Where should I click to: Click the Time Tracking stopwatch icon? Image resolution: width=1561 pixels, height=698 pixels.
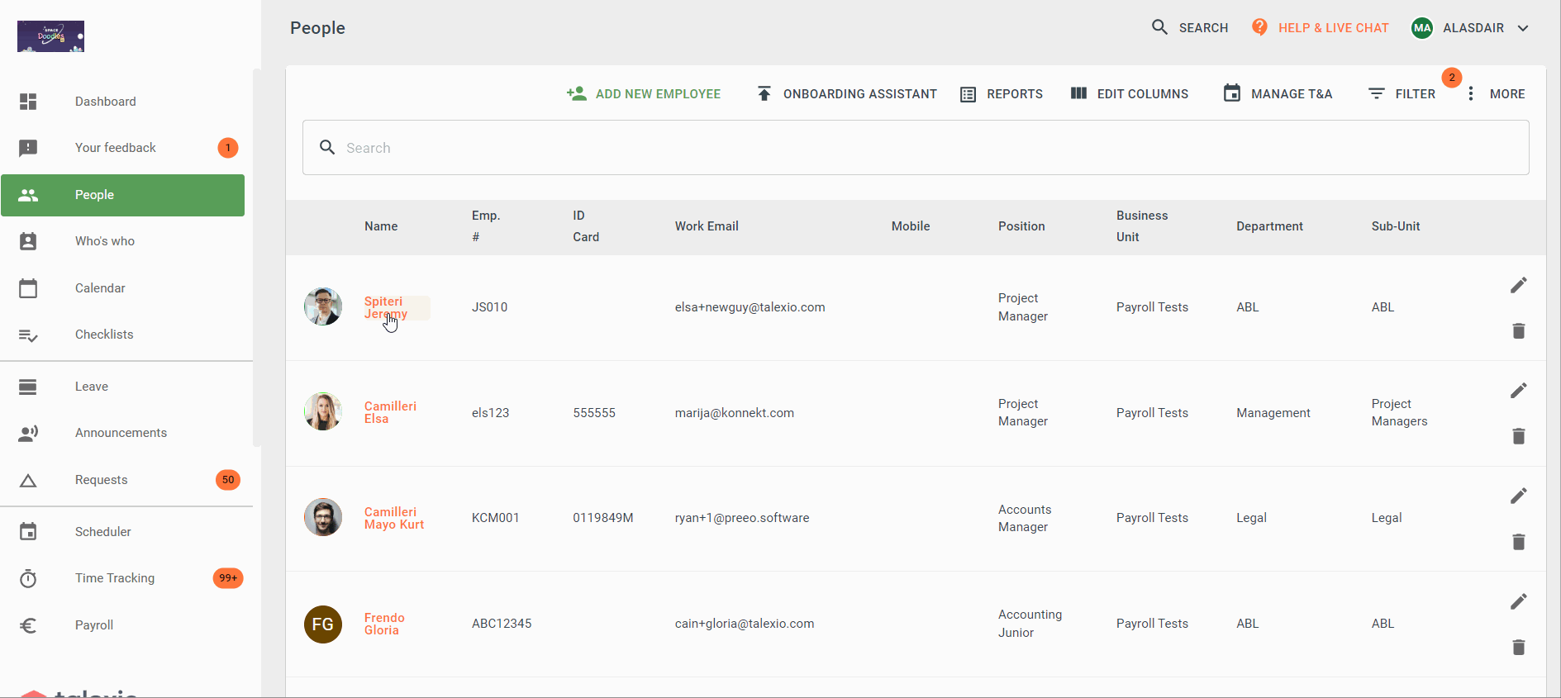click(x=28, y=578)
